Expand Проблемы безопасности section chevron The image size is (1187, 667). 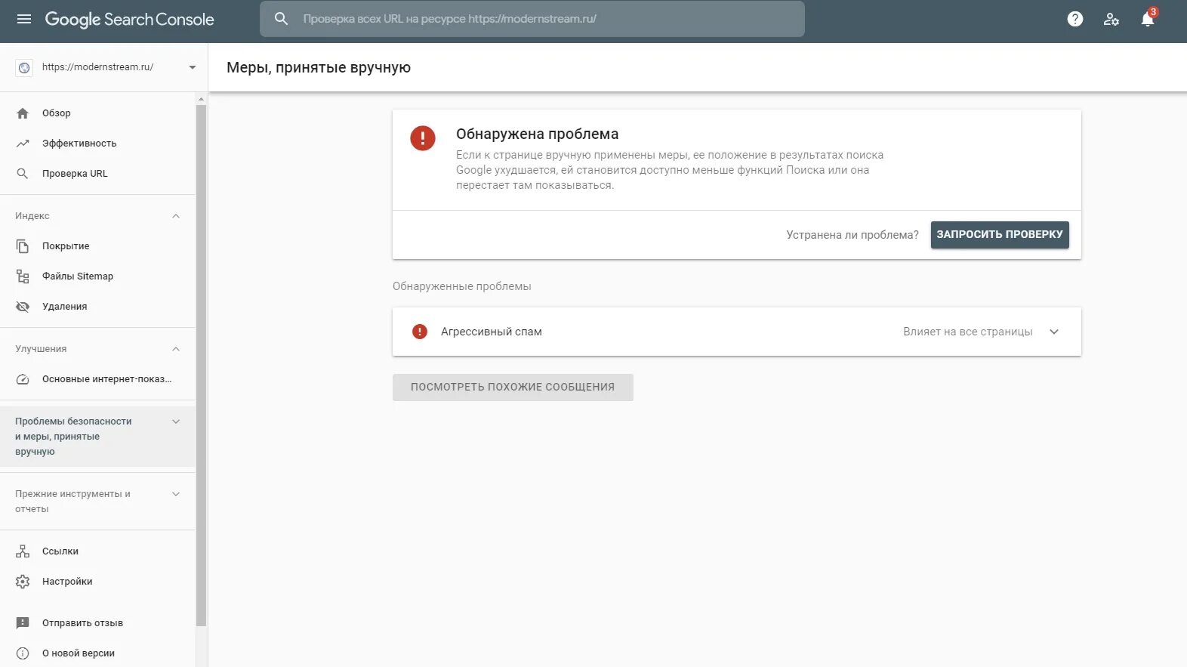point(176,422)
